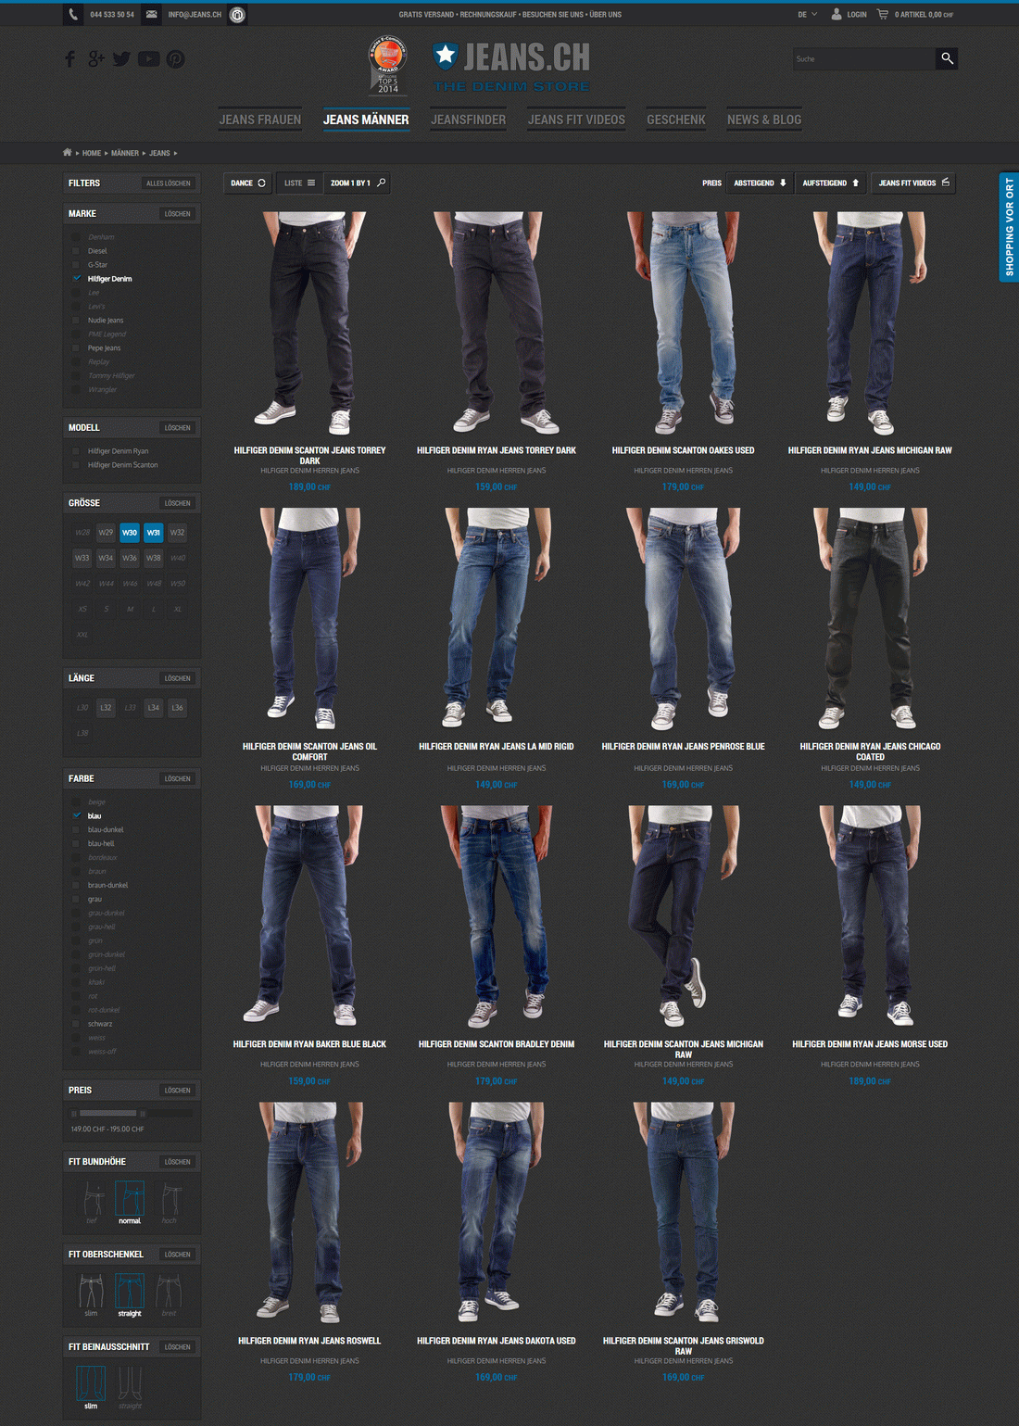Select the tief Bundhöhe fit icon
The height and width of the screenshot is (1426, 1019).
(x=92, y=1199)
